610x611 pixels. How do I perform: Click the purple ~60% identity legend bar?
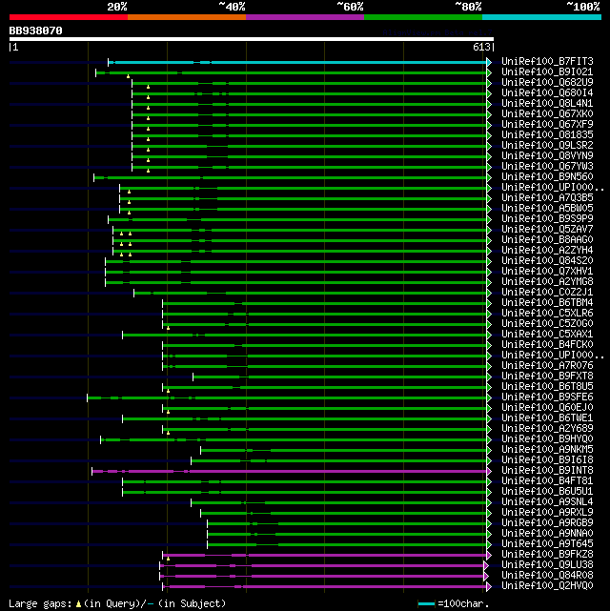click(305, 17)
